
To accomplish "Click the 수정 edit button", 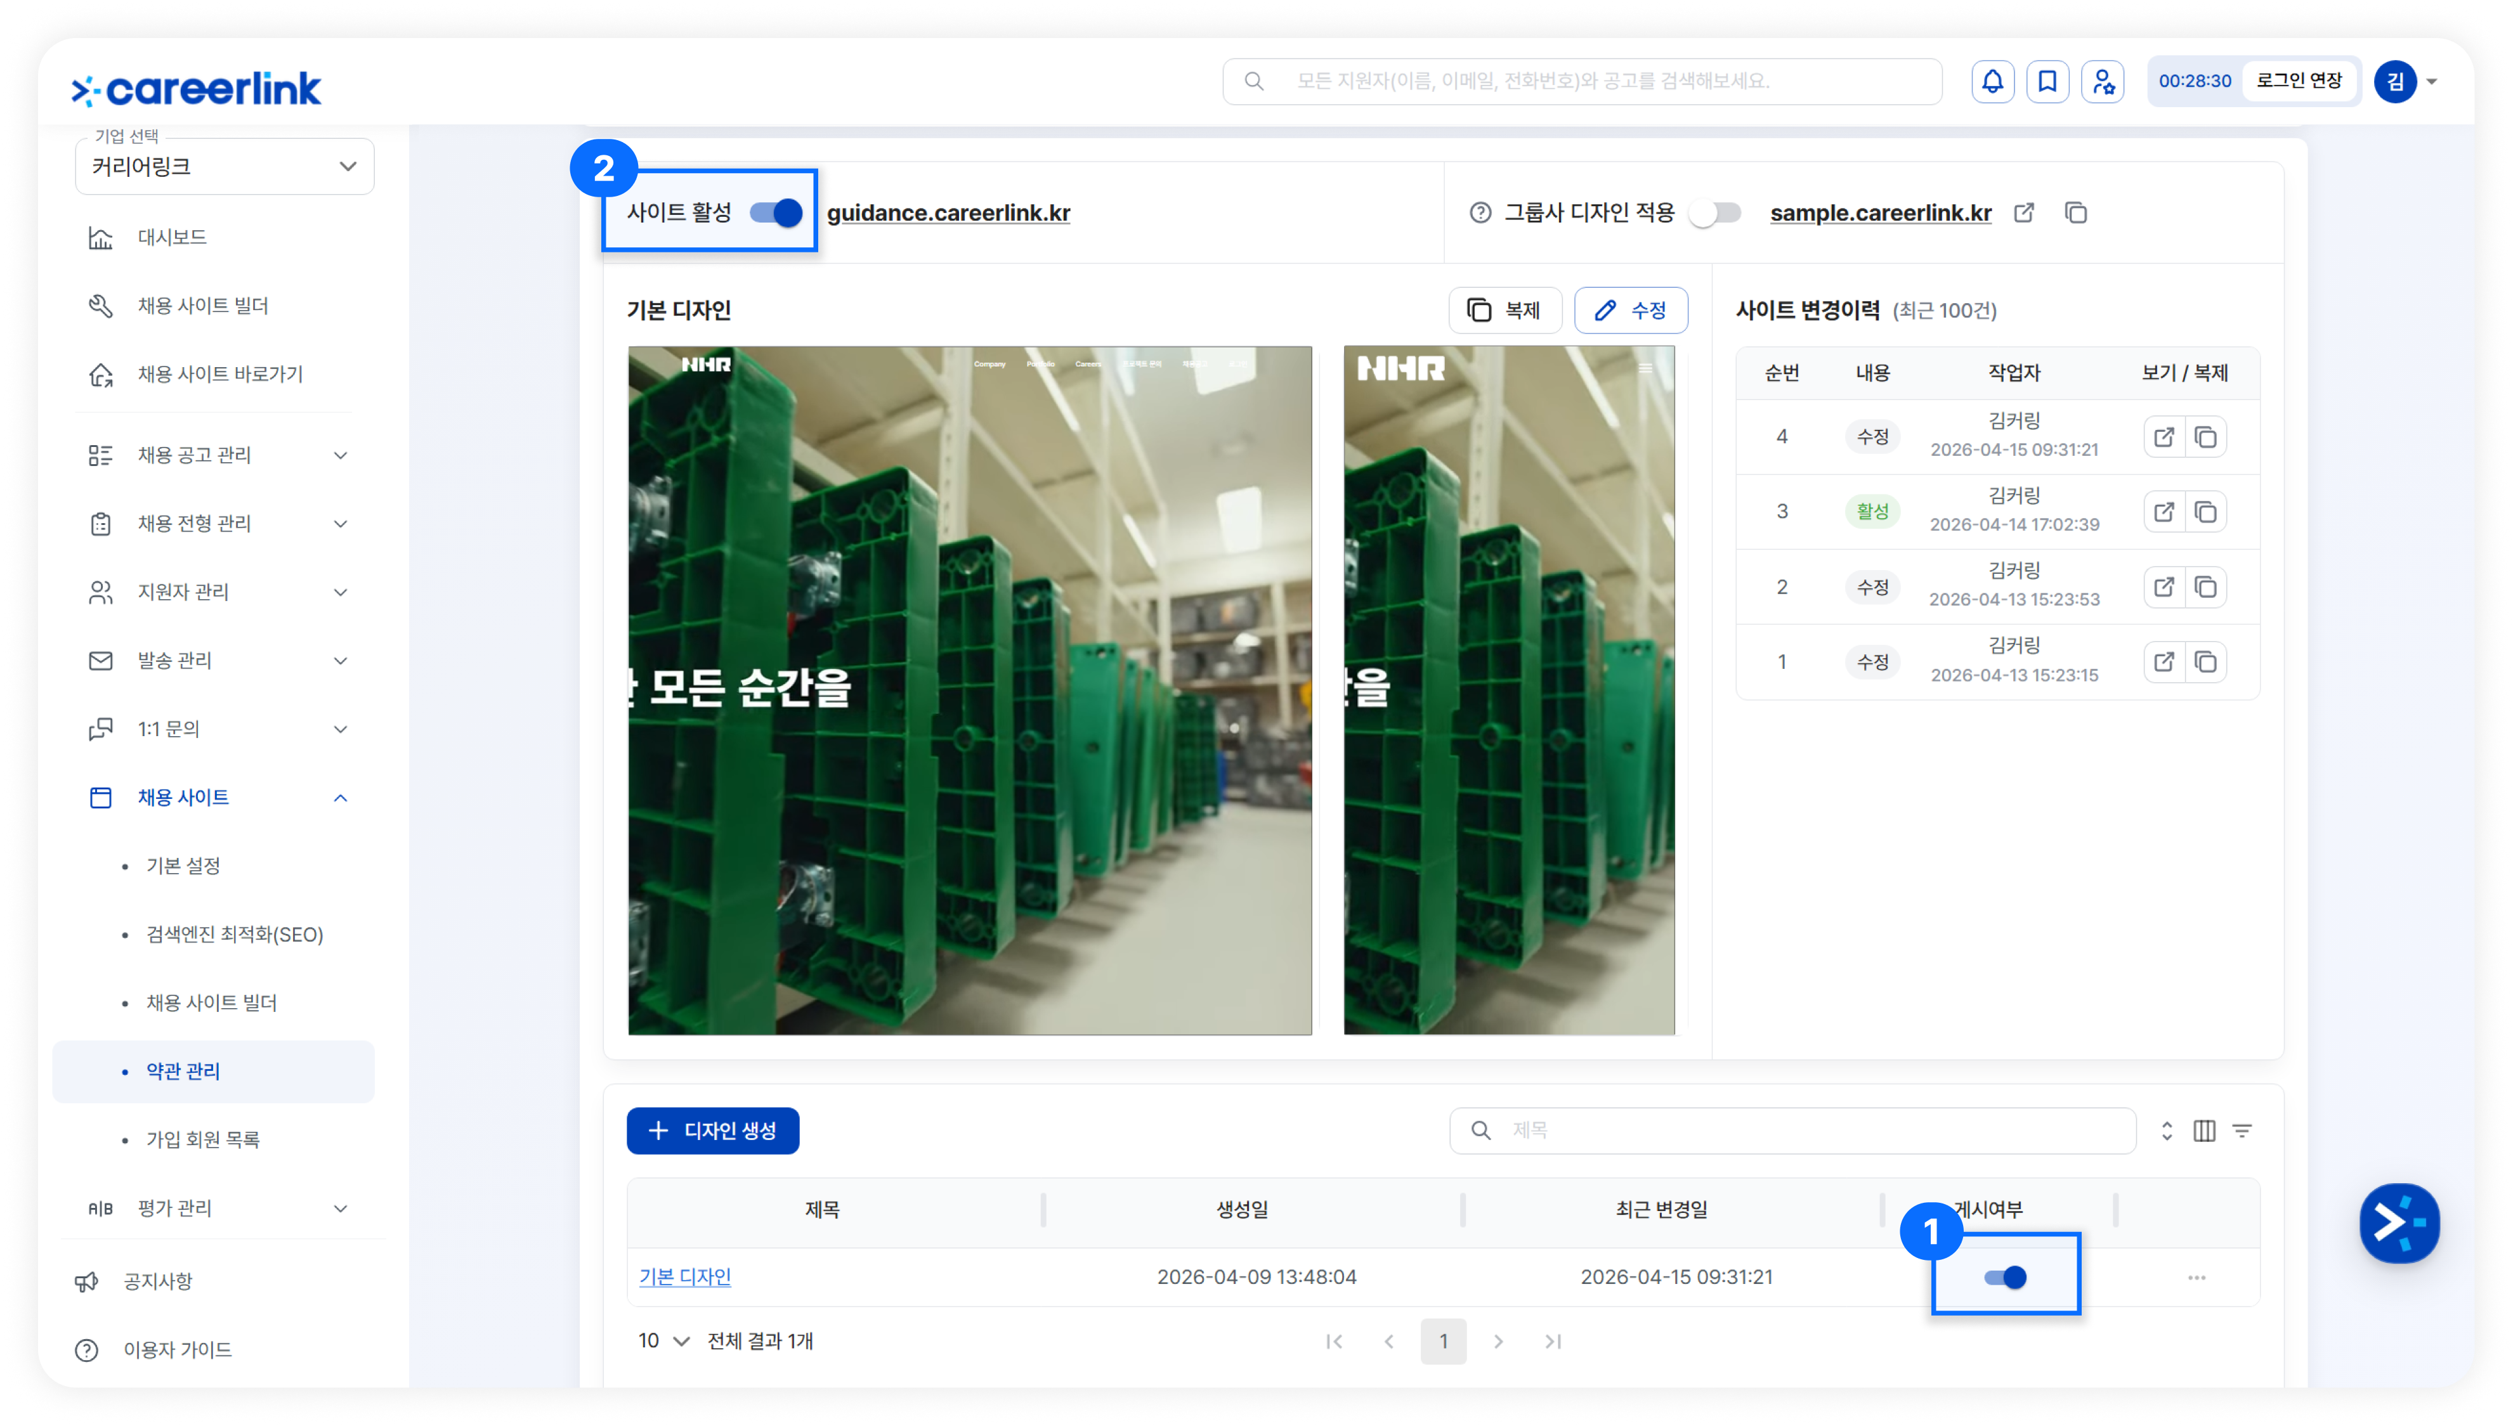I will (x=1630, y=311).
